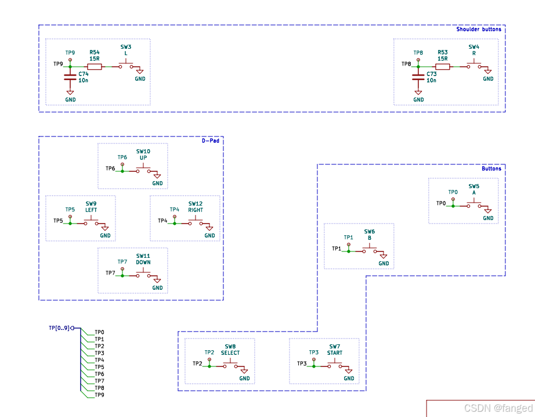Click the TP8 test point circle
The width and height of the screenshot is (535, 417).
point(418,60)
